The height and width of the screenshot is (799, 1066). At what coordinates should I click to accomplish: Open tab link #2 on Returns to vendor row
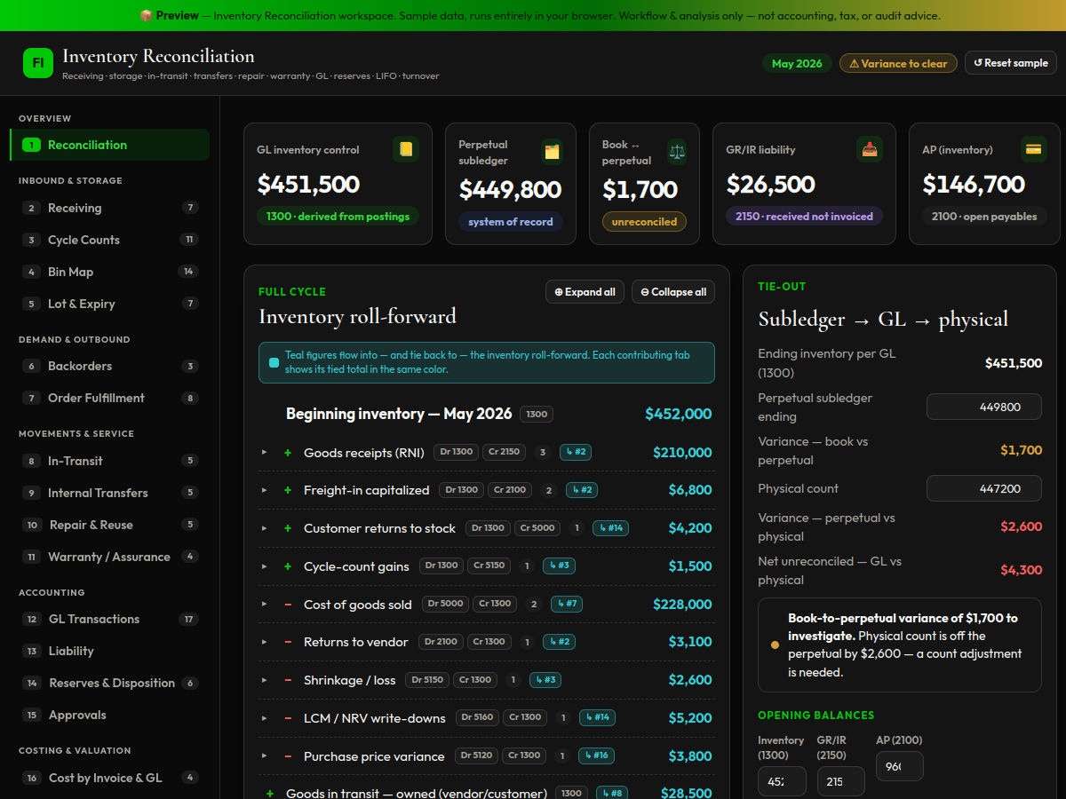click(559, 642)
